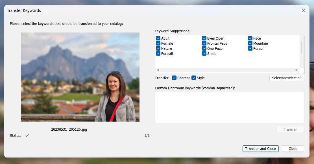Image resolution: width=314 pixels, height=164 pixels.
Task: Disable the Content transfer checkbox
Action: click(174, 78)
